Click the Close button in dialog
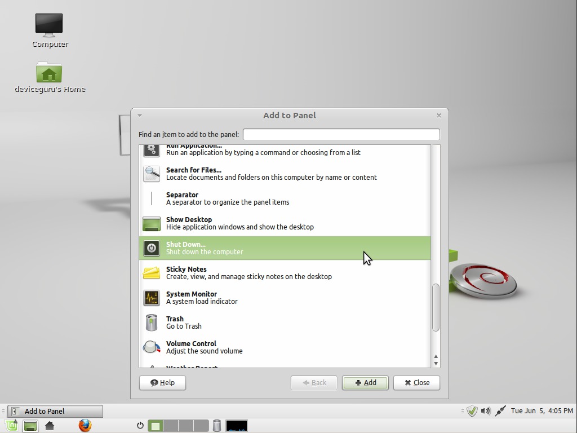 [x=416, y=383]
